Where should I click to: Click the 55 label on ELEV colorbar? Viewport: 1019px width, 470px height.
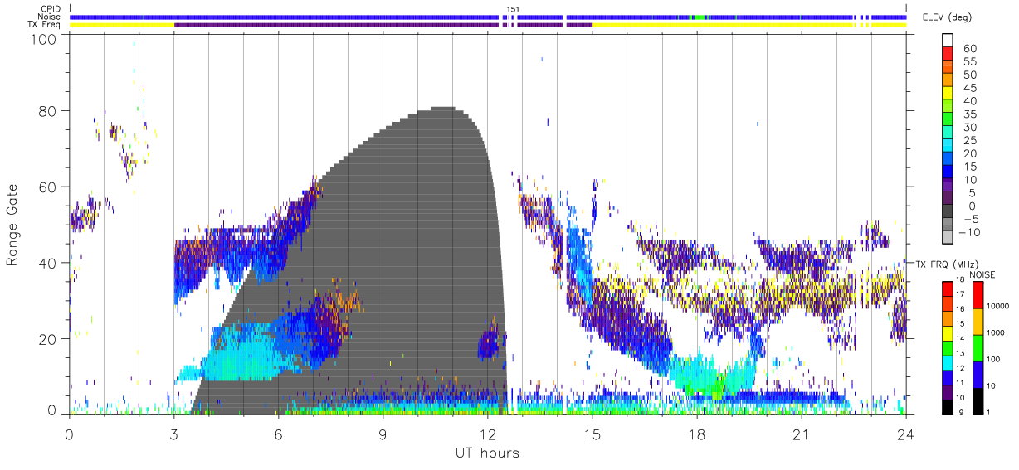(968, 62)
